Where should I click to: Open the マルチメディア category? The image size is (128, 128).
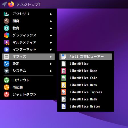click(x=28, y=42)
